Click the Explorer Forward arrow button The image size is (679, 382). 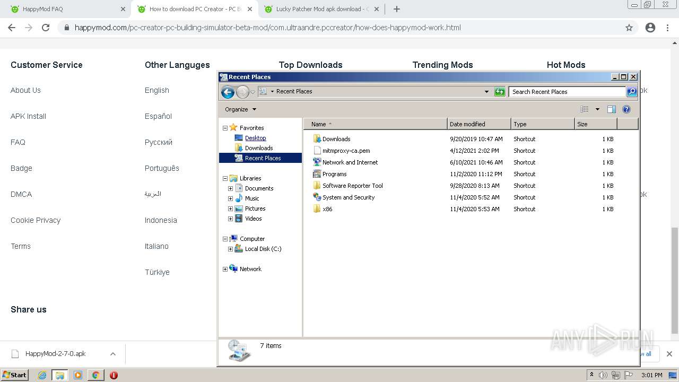coord(242,92)
